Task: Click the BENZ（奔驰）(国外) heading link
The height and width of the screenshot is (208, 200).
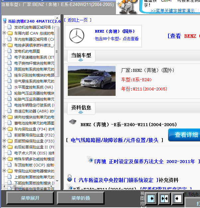Action: tap(115, 31)
